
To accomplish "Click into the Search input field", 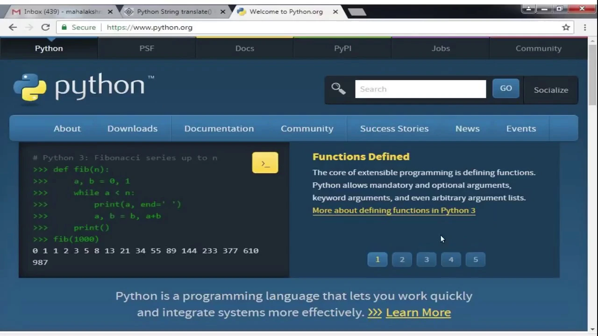I will [x=420, y=89].
